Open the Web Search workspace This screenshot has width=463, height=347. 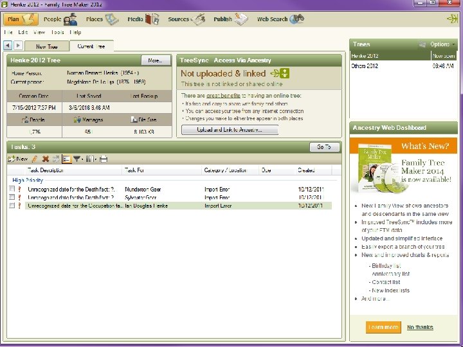[280, 19]
